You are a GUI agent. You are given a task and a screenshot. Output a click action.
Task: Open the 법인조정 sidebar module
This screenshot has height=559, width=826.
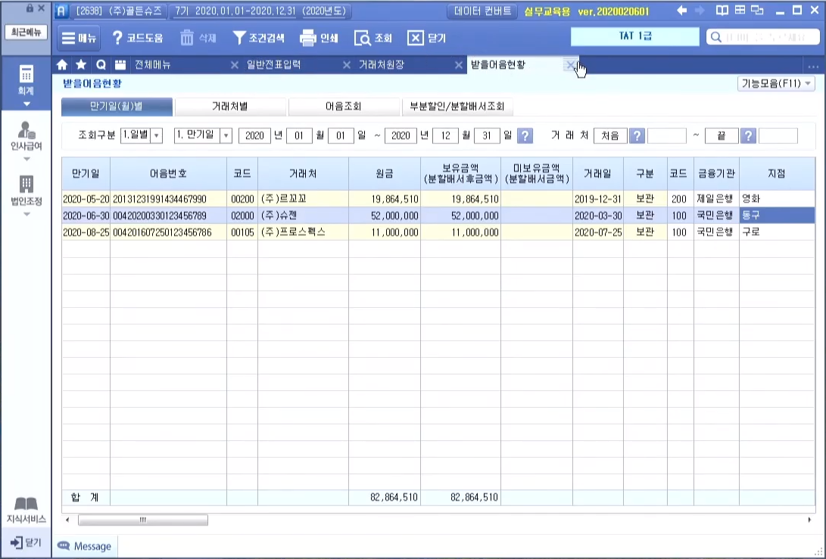point(26,190)
